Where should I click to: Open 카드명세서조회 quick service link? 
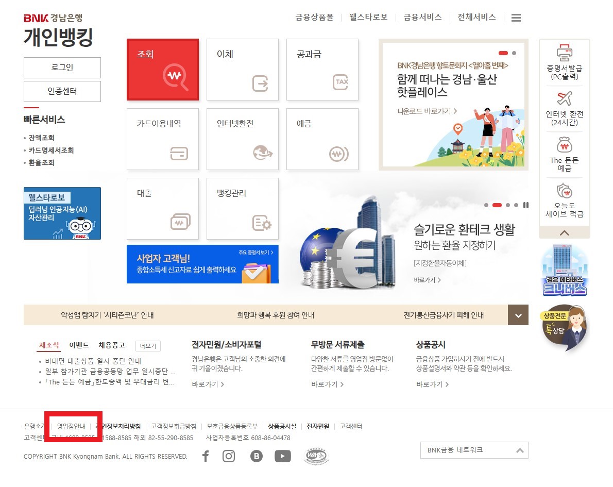[51, 150]
